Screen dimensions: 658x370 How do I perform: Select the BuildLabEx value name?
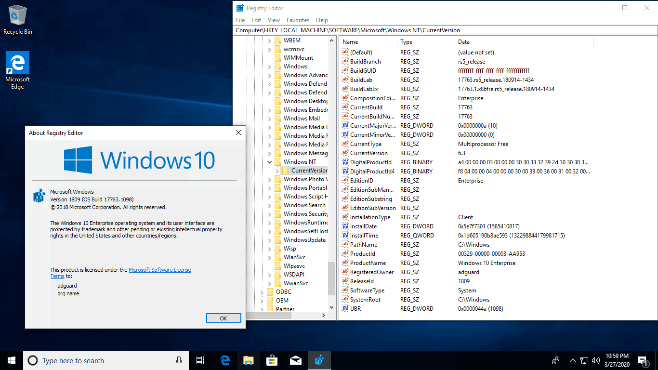click(364, 89)
